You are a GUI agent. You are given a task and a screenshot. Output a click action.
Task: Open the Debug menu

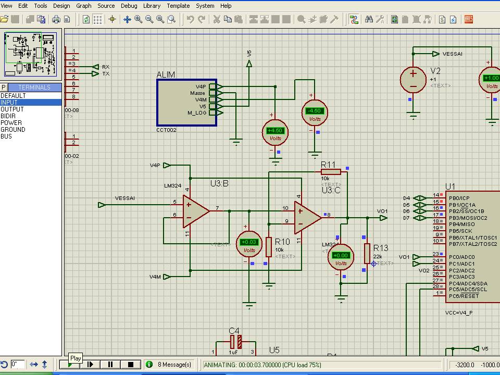(129, 6)
